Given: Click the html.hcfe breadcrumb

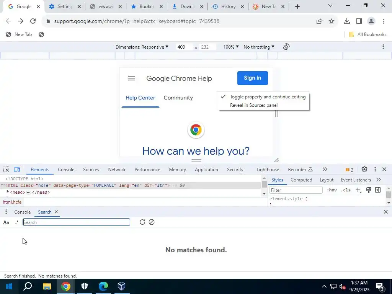Looking at the screenshot, I should click(x=12, y=202).
